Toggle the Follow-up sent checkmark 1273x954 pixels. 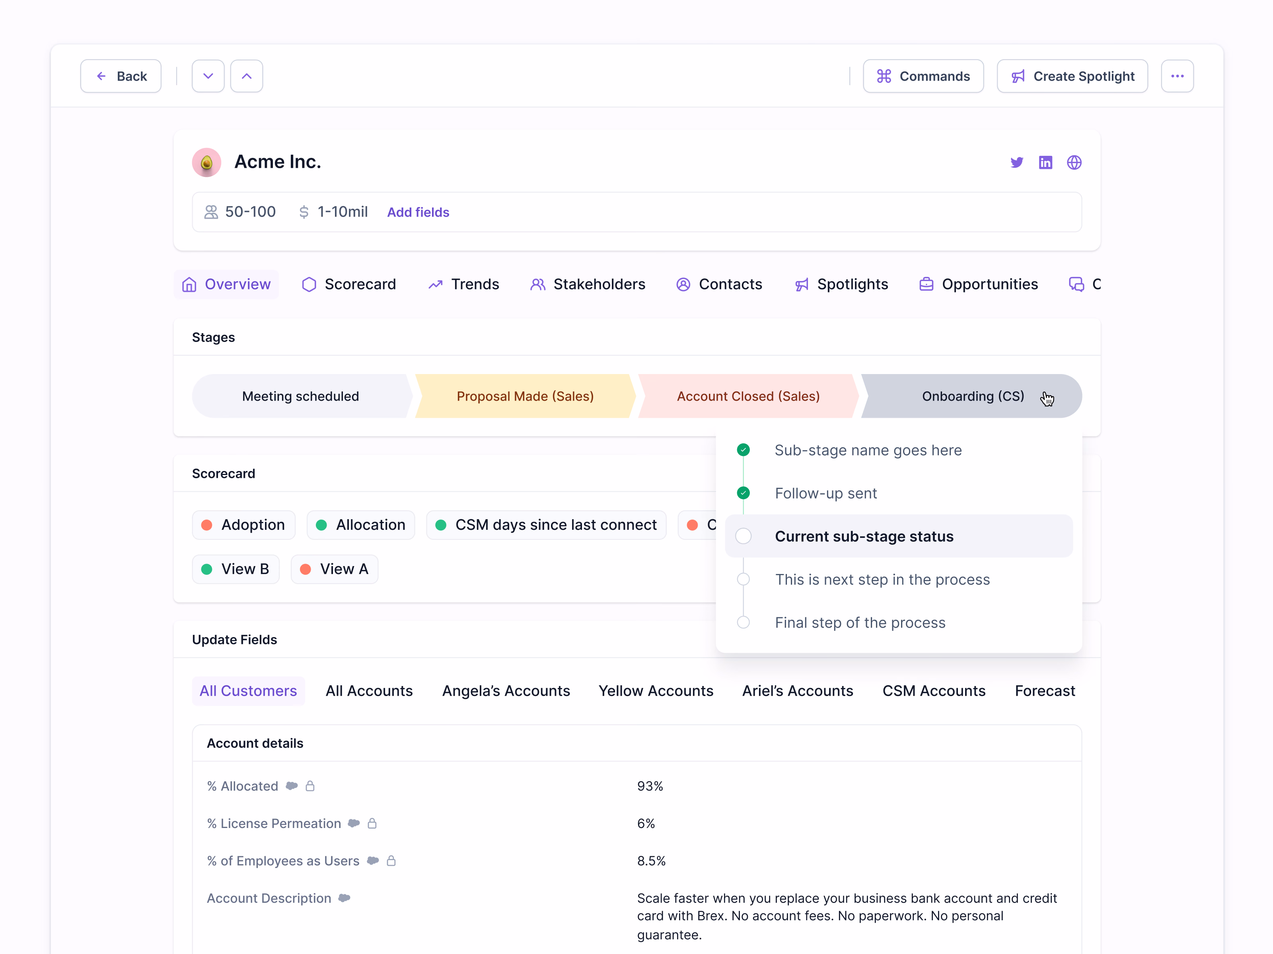coord(743,493)
